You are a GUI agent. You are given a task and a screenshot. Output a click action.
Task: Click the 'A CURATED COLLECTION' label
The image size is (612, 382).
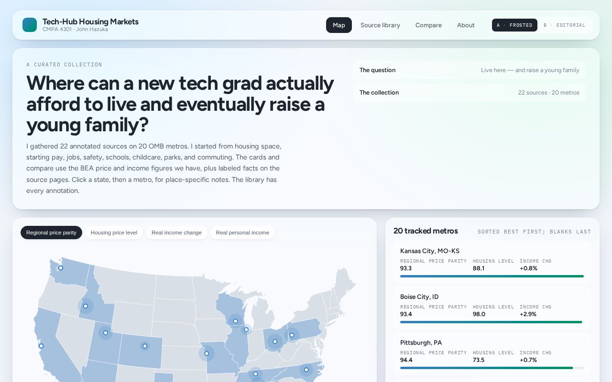[64, 64]
